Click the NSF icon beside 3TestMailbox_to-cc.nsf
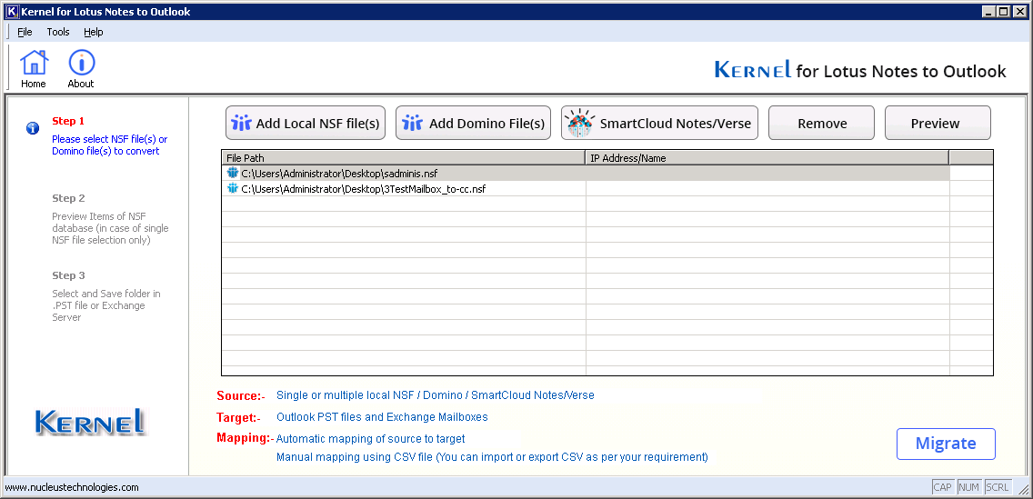Screen dimensions: 1033x499 tap(233, 188)
